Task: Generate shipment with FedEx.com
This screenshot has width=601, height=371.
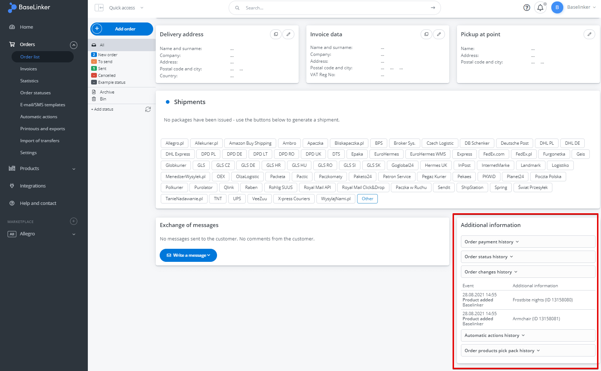Action: click(494, 154)
